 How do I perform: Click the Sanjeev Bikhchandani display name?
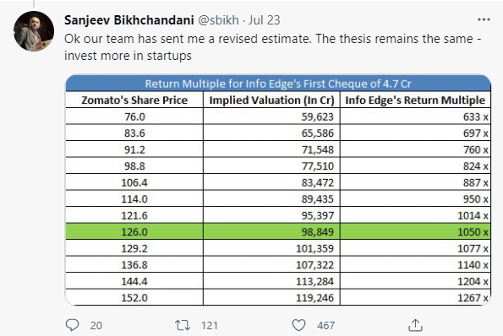point(129,20)
